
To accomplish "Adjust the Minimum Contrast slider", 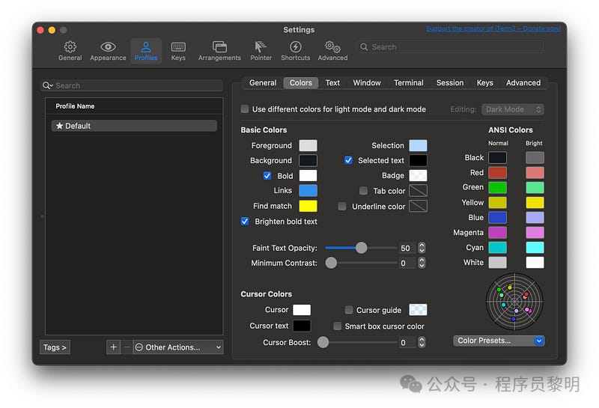I will pyautogui.click(x=361, y=263).
